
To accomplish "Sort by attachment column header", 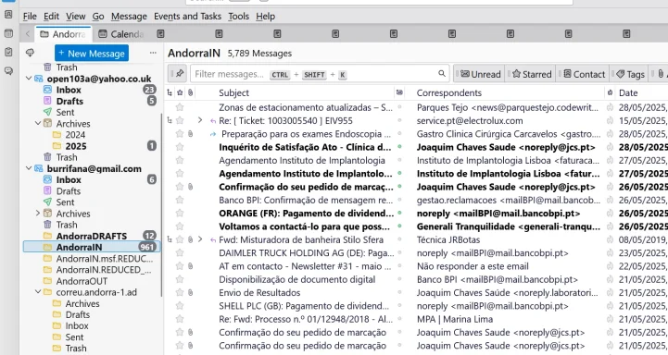I will coord(190,92).
